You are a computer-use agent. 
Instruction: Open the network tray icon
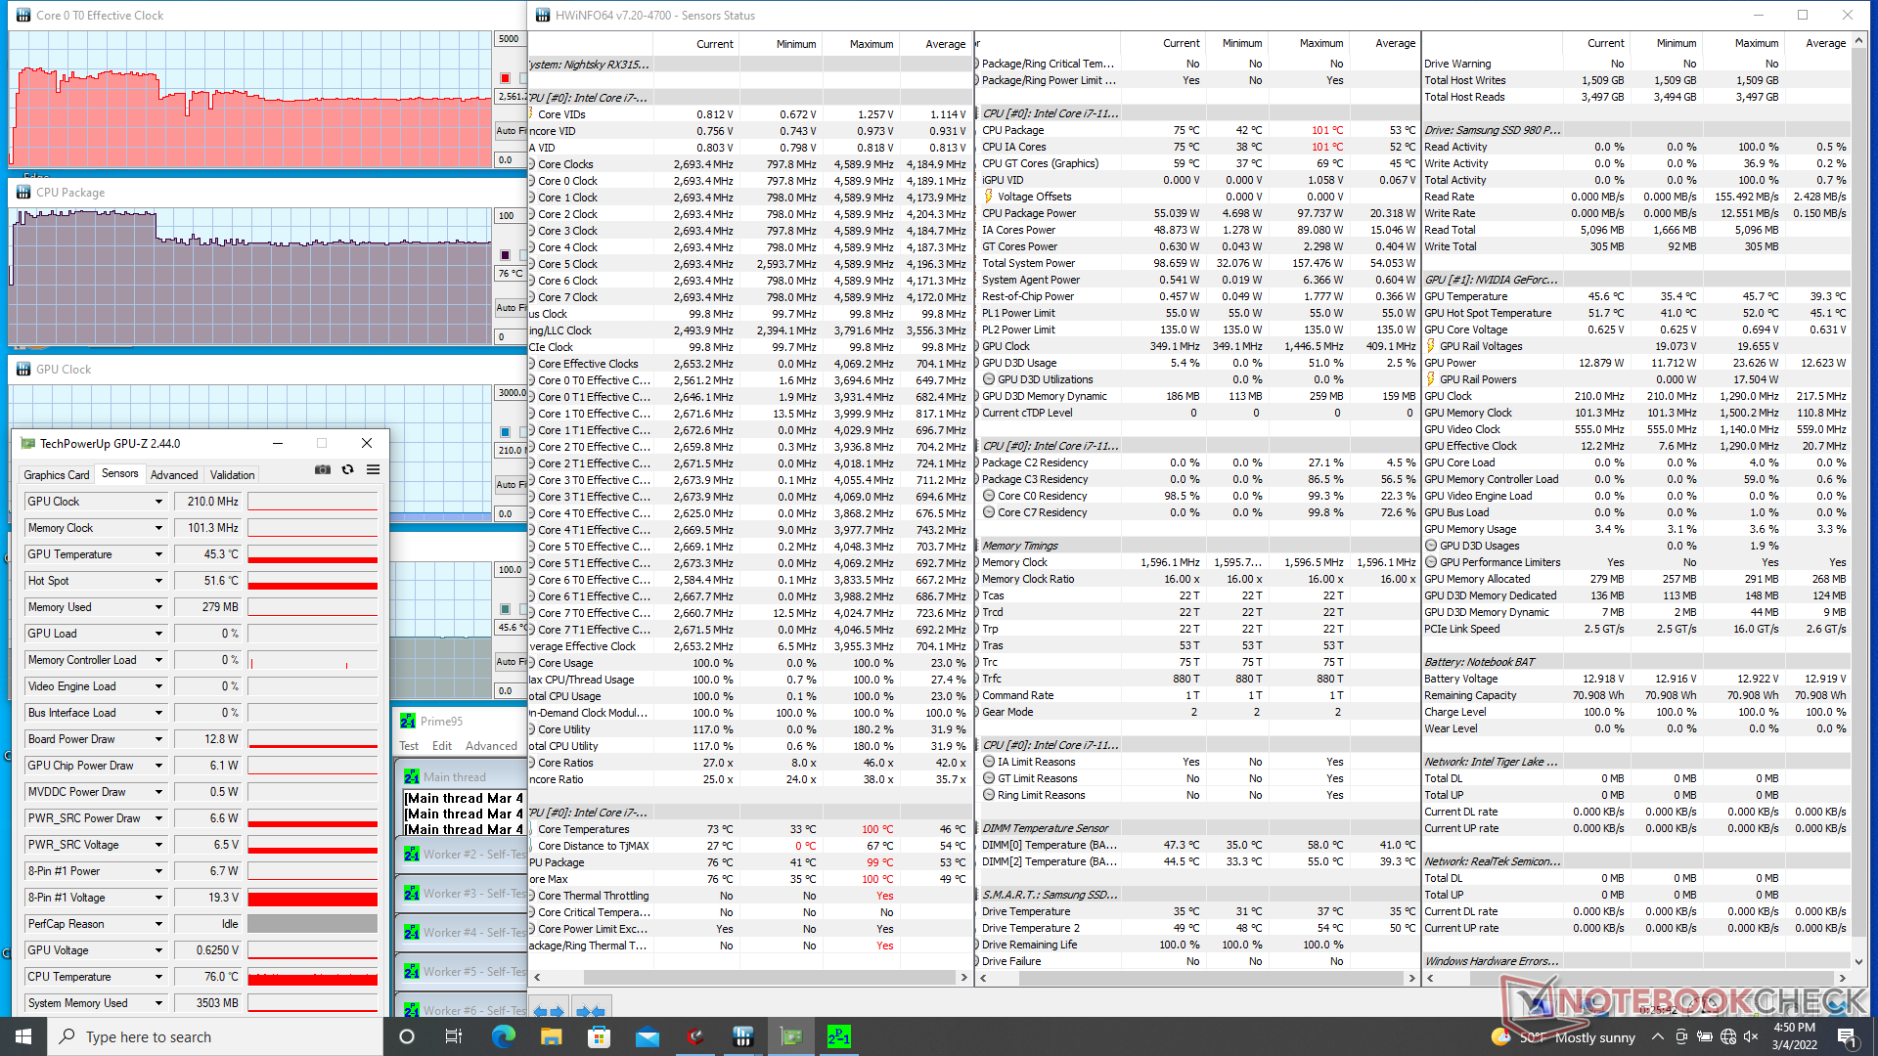coord(1727,1036)
